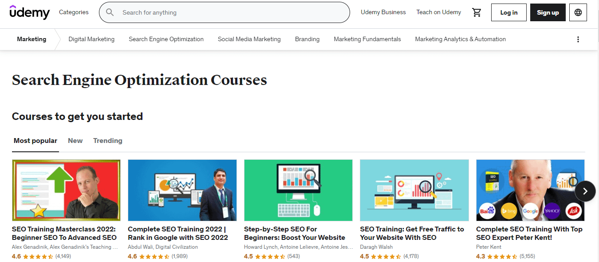Switch to the New tab
599x262 pixels.
pos(75,141)
